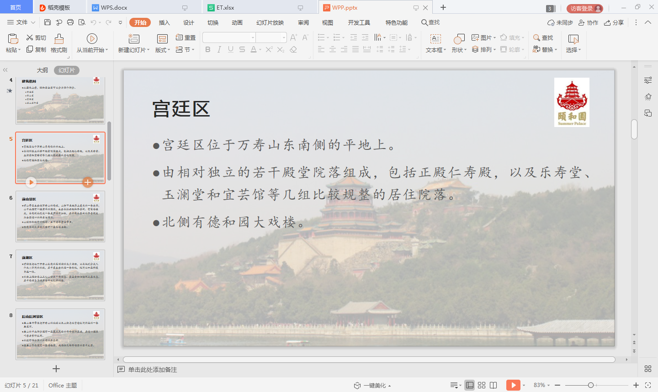The width and height of the screenshot is (658, 392).
Task: Click the Redo arrow icon
Action: pos(108,22)
